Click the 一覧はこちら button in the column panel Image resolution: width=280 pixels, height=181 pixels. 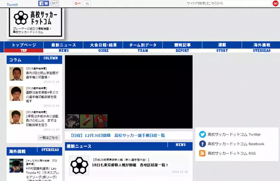coord(49,138)
